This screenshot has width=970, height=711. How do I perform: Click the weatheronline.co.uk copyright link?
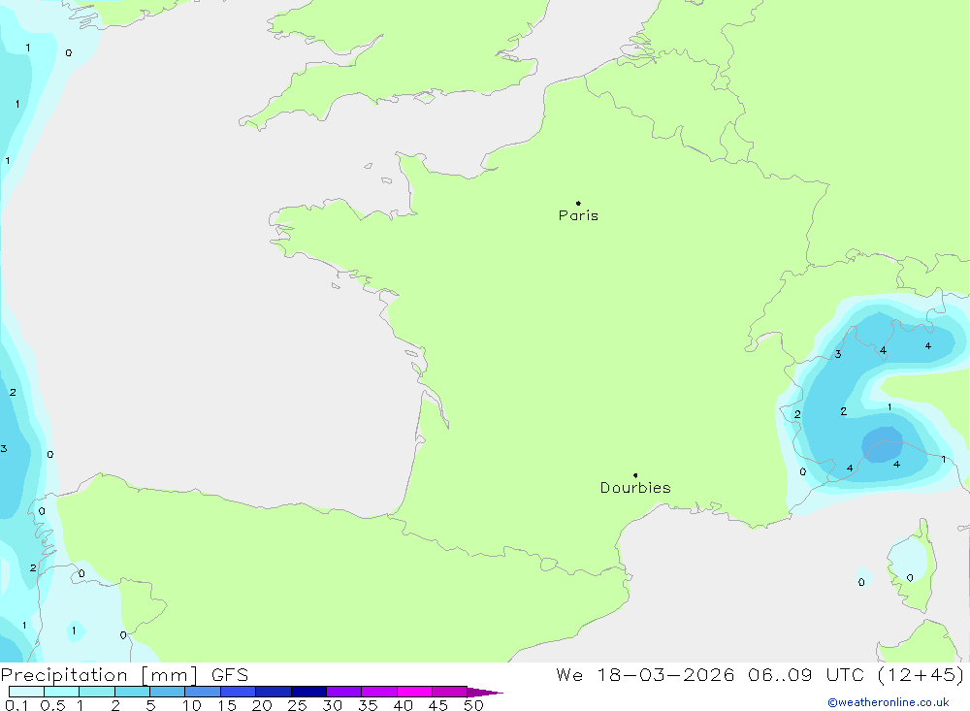click(x=889, y=702)
